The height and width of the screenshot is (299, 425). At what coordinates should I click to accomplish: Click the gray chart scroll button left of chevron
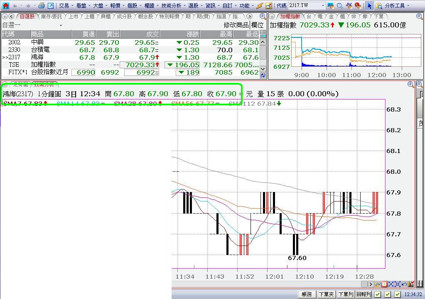364,284
